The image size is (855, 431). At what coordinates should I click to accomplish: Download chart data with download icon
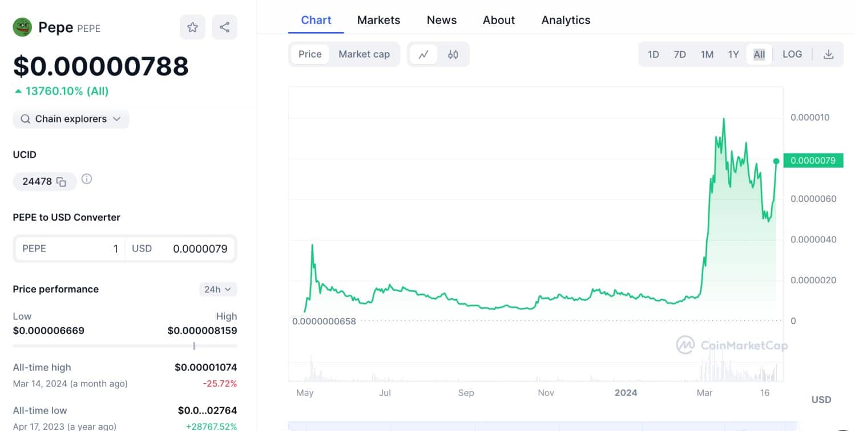[829, 54]
